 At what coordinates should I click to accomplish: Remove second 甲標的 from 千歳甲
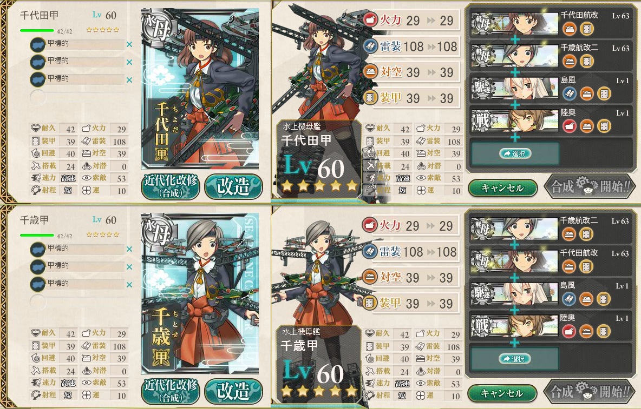(129, 267)
